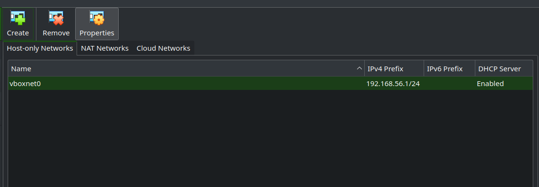The image size is (539, 187).
Task: Sort by the DHCP Server column header
Action: (x=504, y=69)
